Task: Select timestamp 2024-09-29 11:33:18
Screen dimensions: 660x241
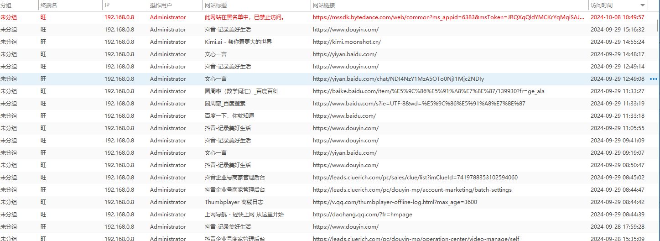Action: [617, 116]
